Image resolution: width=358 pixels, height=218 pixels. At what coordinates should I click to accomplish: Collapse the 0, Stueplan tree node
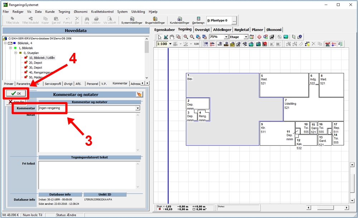pyautogui.click(x=15, y=53)
